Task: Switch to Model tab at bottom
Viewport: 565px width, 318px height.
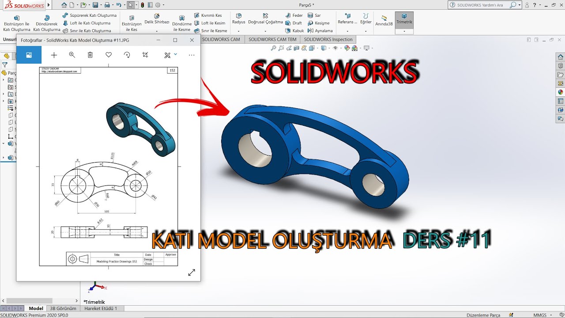Action: (x=36, y=308)
